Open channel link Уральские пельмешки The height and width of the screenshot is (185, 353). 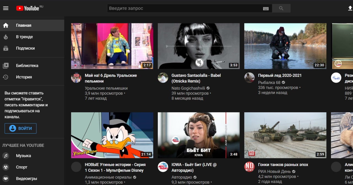click(106, 88)
